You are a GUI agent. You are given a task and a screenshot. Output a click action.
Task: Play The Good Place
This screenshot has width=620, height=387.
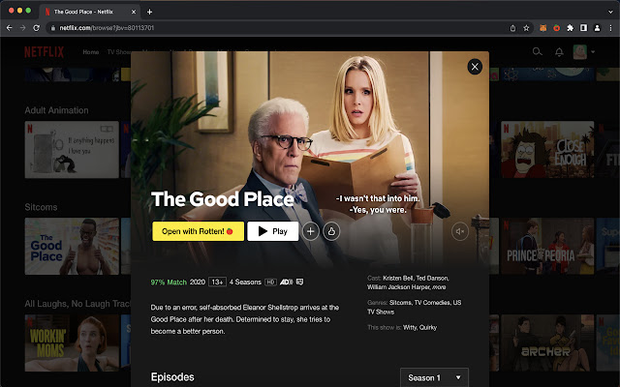click(273, 231)
